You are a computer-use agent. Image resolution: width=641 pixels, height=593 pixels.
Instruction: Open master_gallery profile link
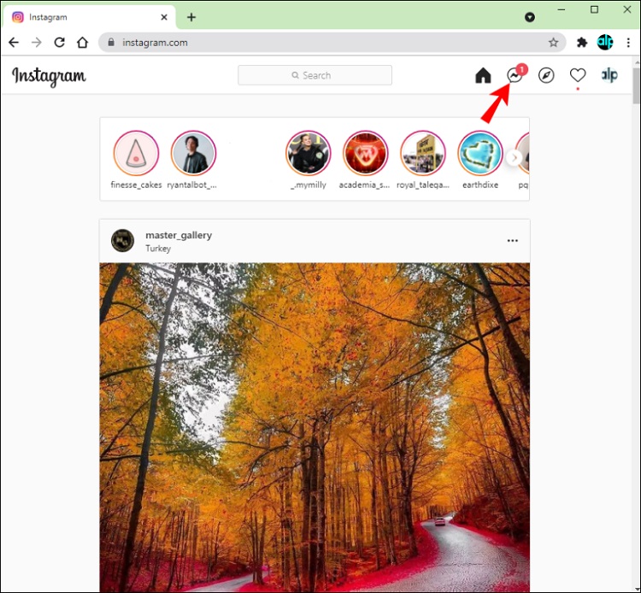(x=178, y=235)
